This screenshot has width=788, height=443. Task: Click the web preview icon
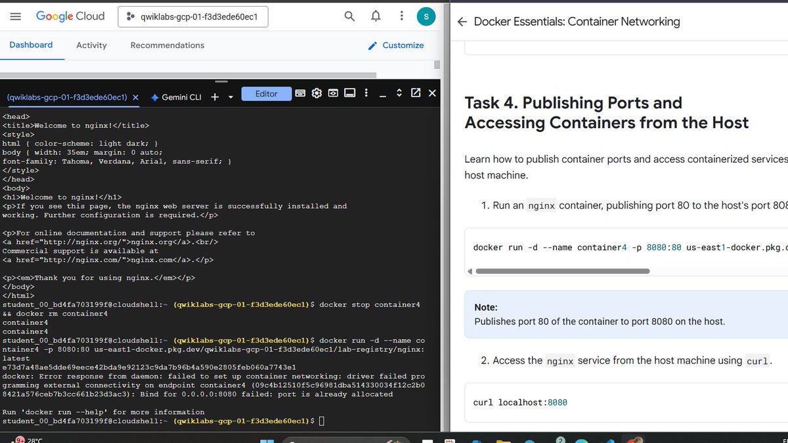click(333, 93)
